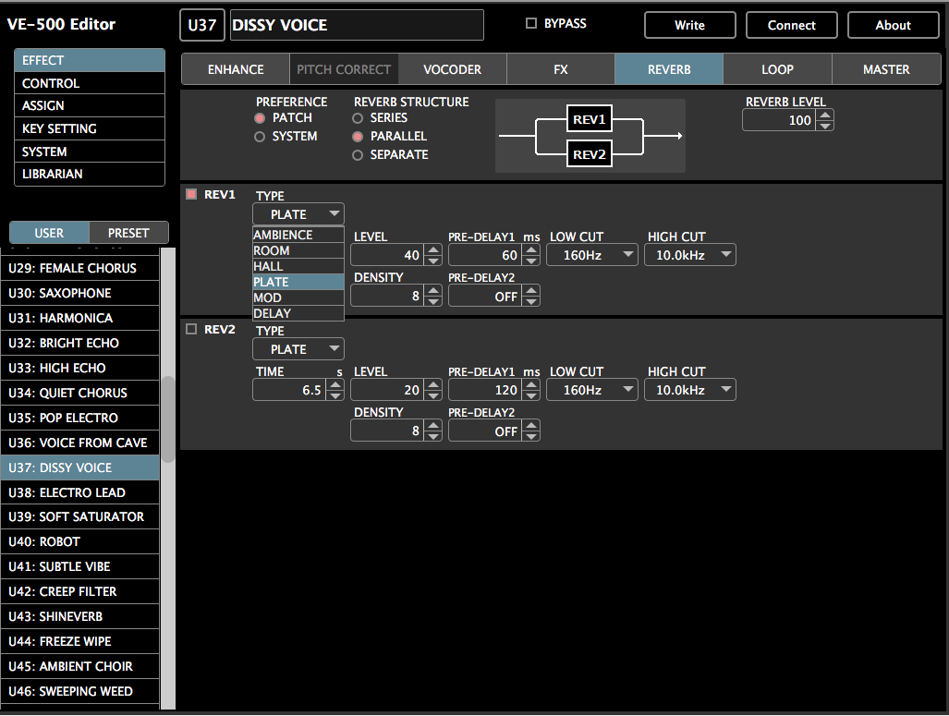Select KEY SETTING from the sidebar
Screen dimensions: 949x716
[x=89, y=128]
